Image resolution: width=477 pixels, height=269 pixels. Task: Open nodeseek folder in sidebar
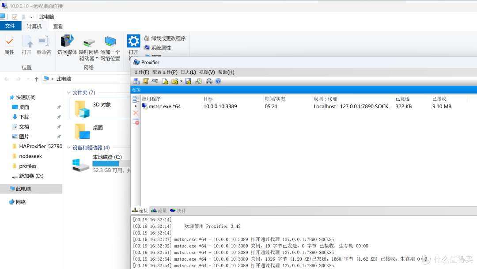pos(27,156)
